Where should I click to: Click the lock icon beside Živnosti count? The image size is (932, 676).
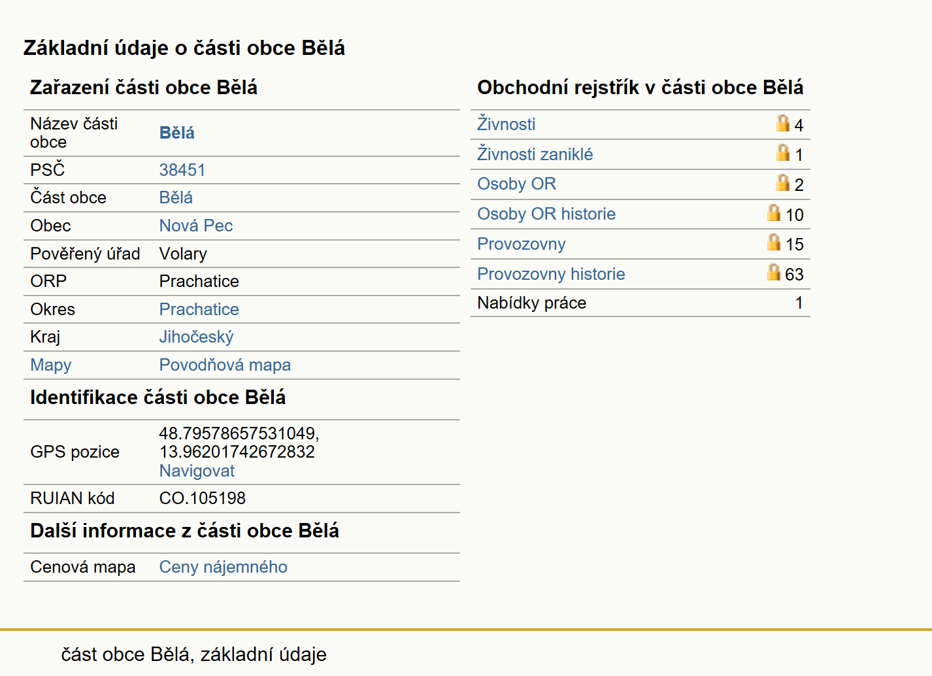point(782,123)
